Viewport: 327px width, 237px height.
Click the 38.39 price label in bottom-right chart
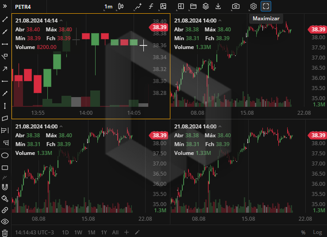(x=318, y=135)
